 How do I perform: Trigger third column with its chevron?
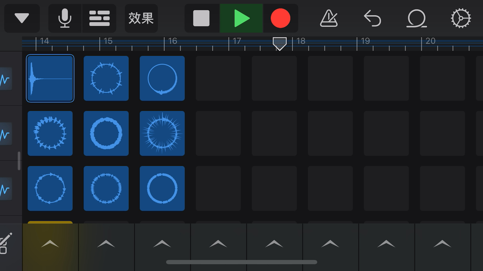point(162,244)
